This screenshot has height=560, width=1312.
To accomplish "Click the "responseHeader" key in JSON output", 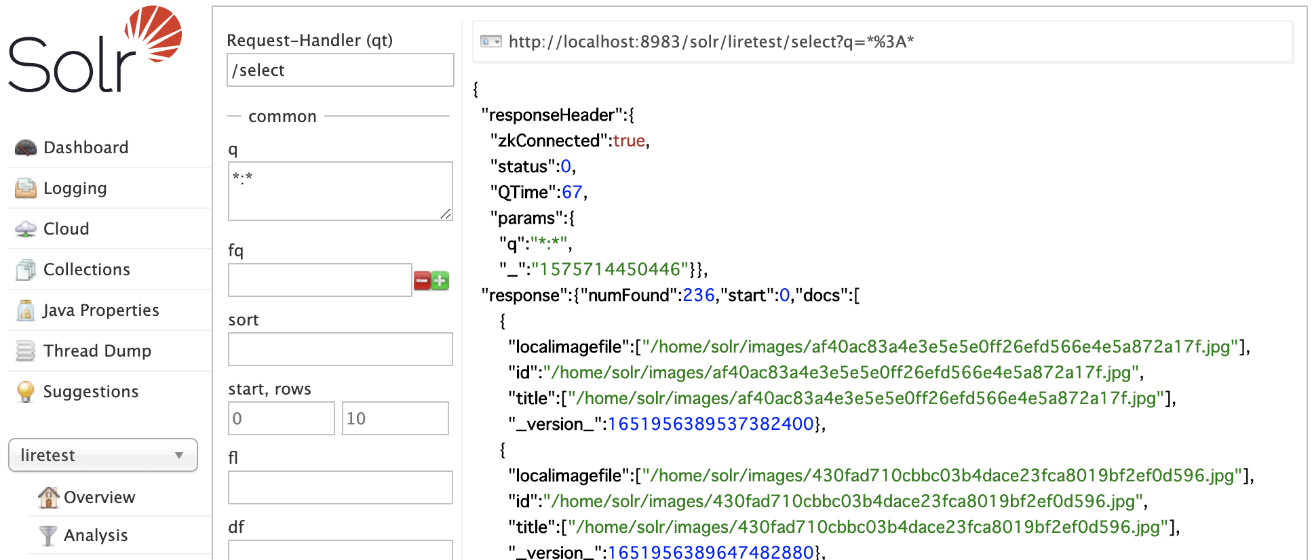I will pyautogui.click(x=552, y=115).
